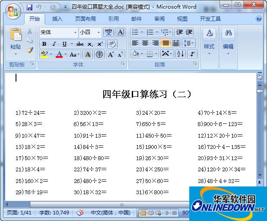This screenshot has width=267, height=221.
Task: Center align the text
Action: [145, 43]
